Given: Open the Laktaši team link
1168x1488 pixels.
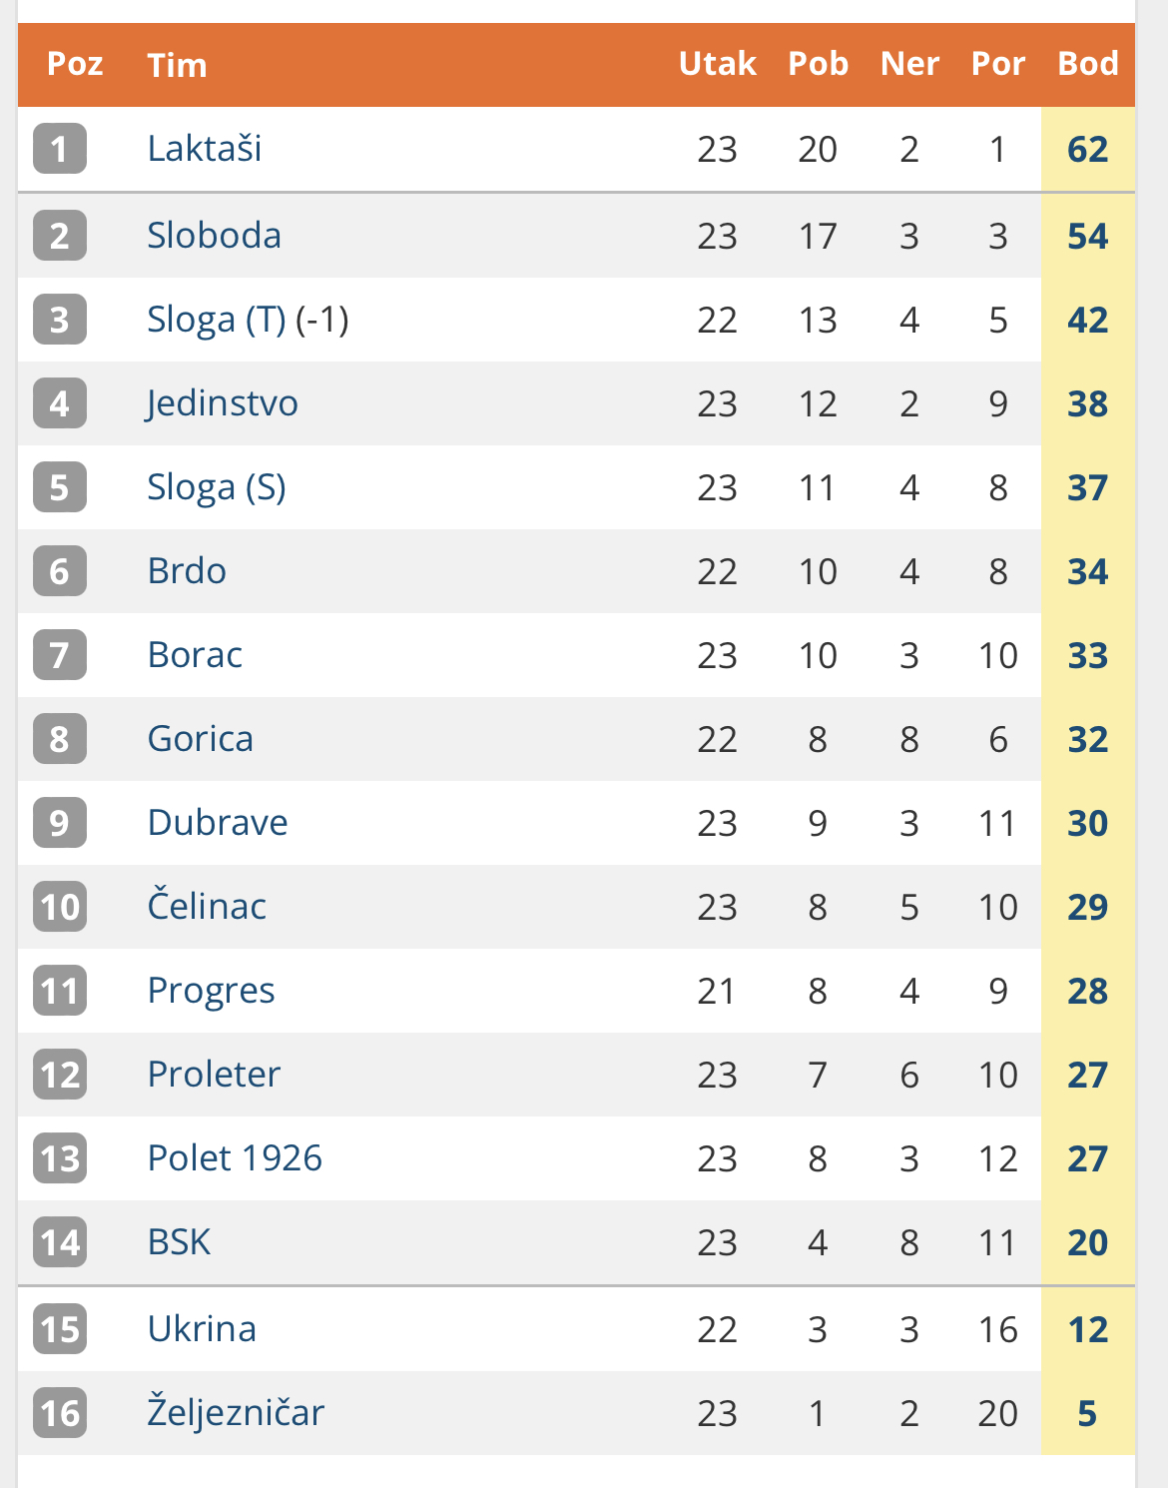Looking at the screenshot, I should [205, 149].
